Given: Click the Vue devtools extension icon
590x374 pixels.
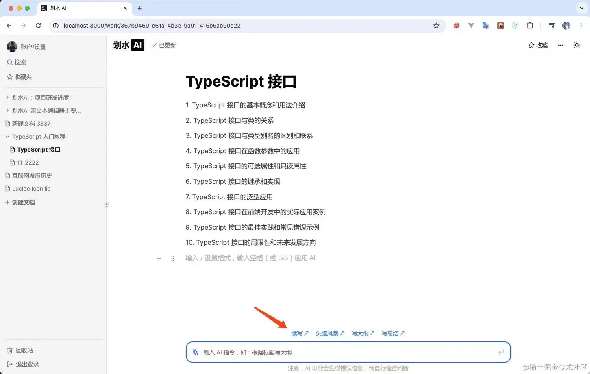Looking at the screenshot, I should click(x=471, y=26).
